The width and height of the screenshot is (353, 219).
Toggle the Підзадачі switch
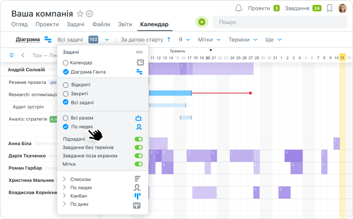click(x=139, y=139)
